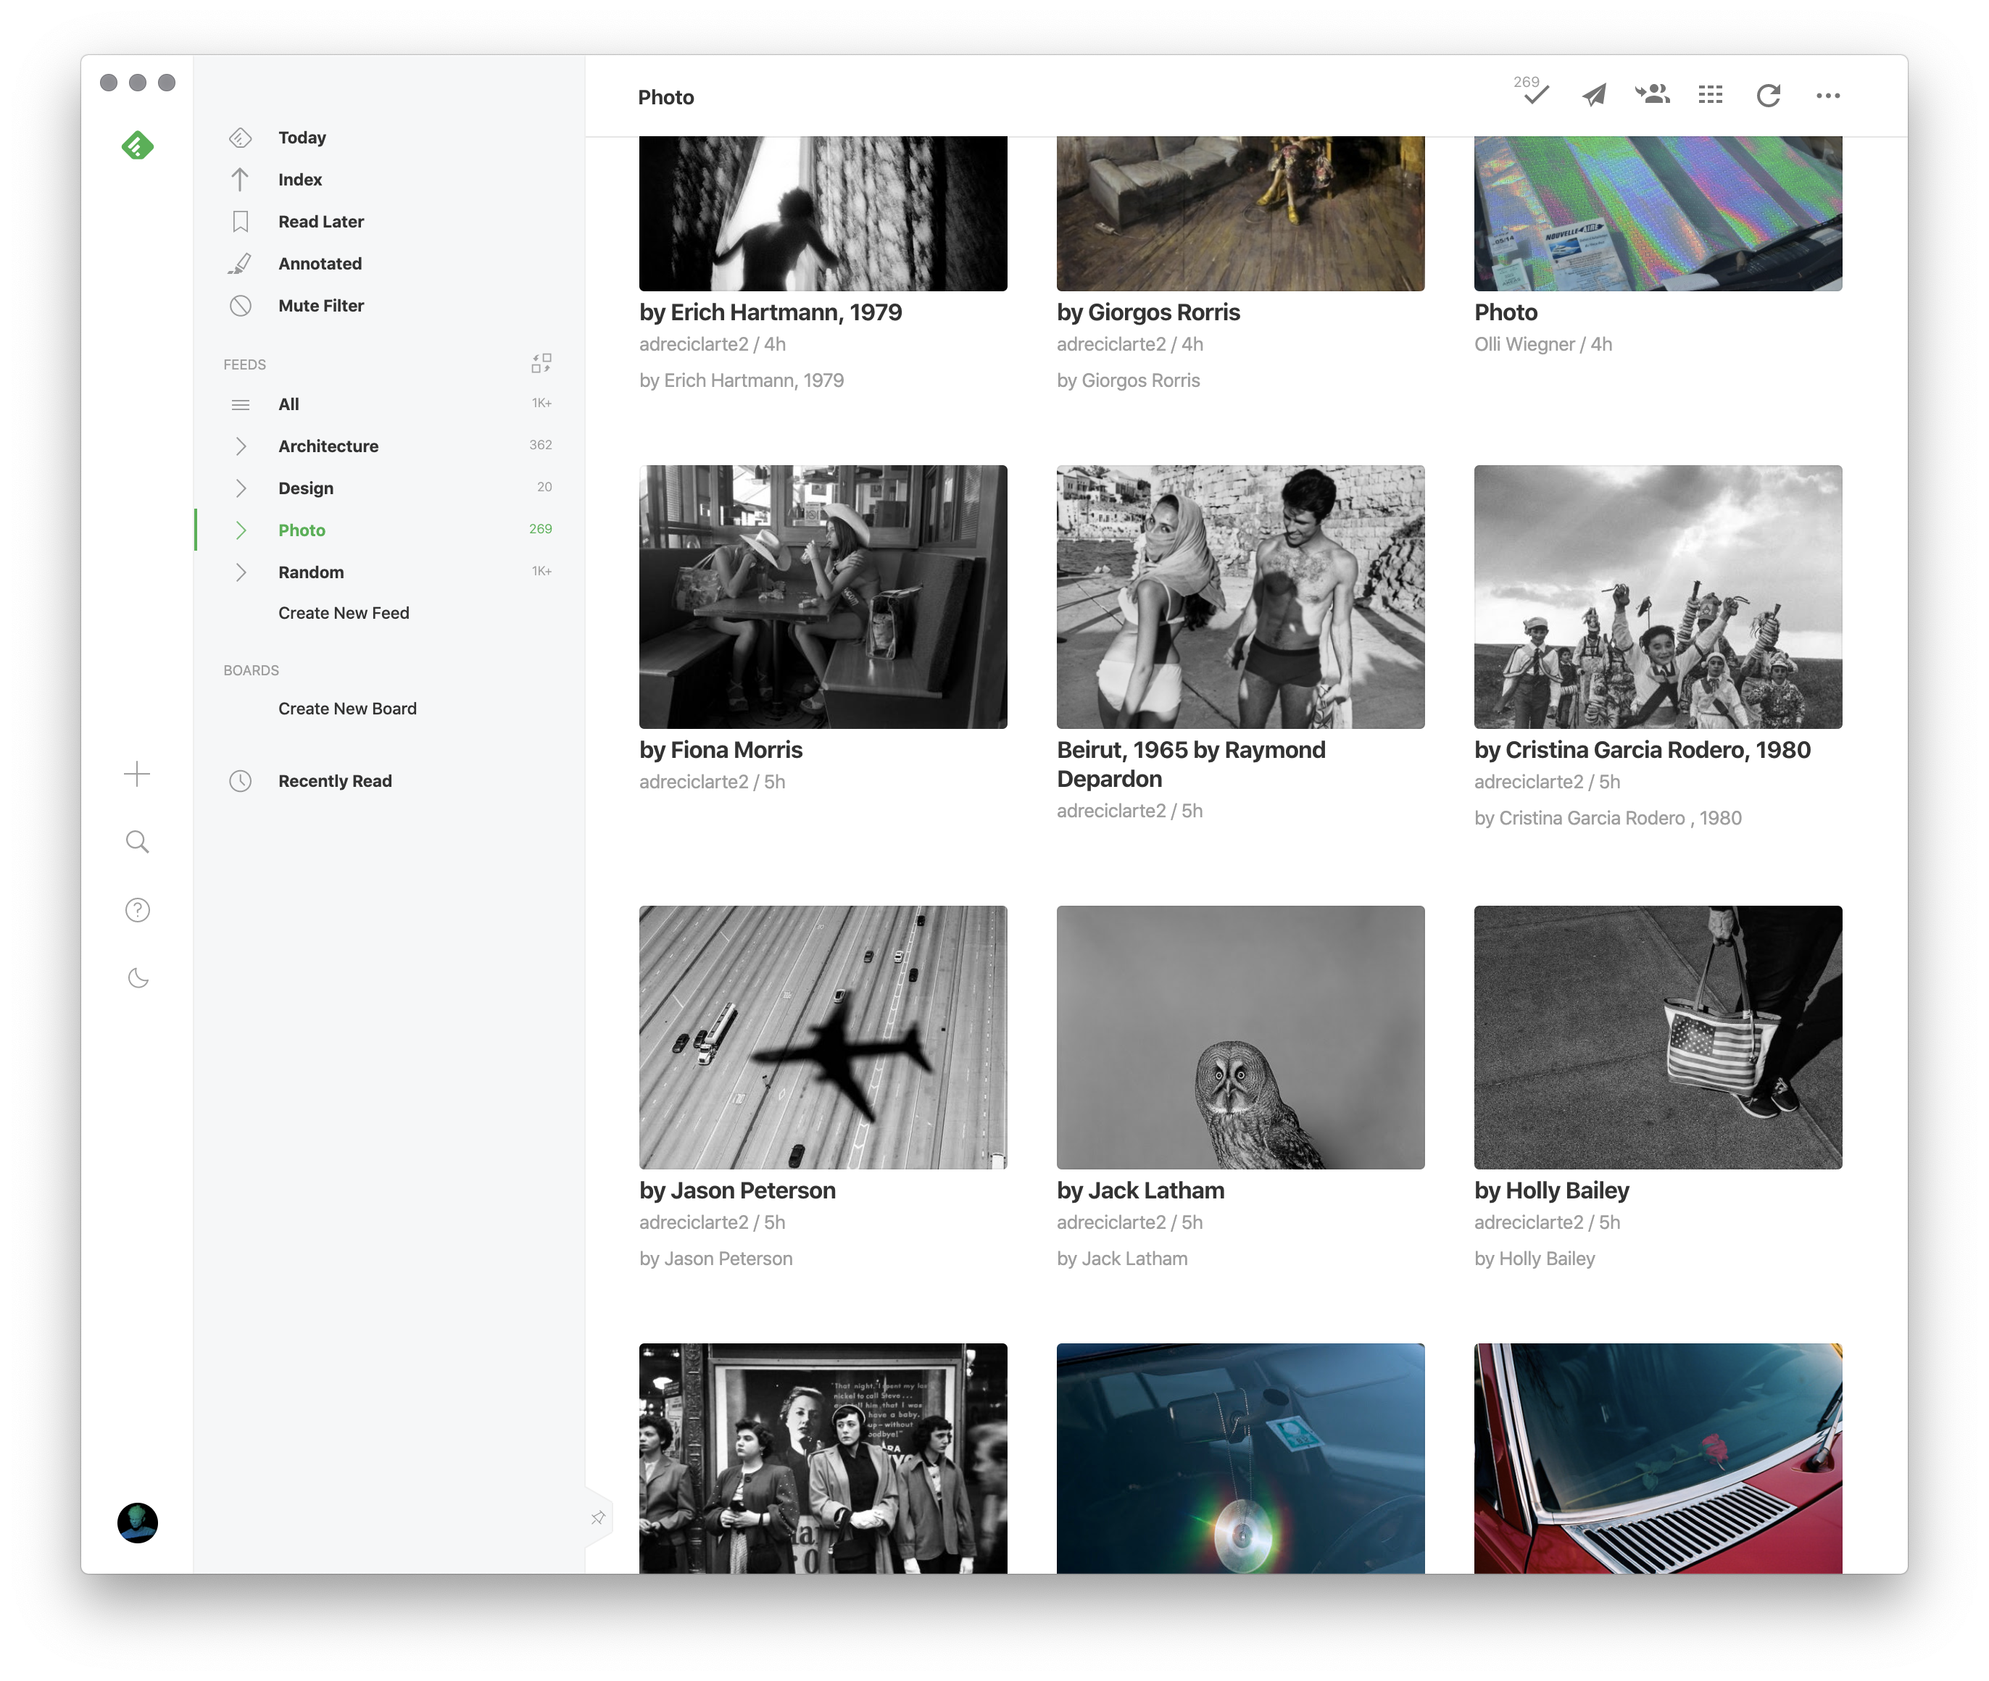The height and width of the screenshot is (1681, 1989).
Task: Open the help question mark icon
Action: [137, 910]
